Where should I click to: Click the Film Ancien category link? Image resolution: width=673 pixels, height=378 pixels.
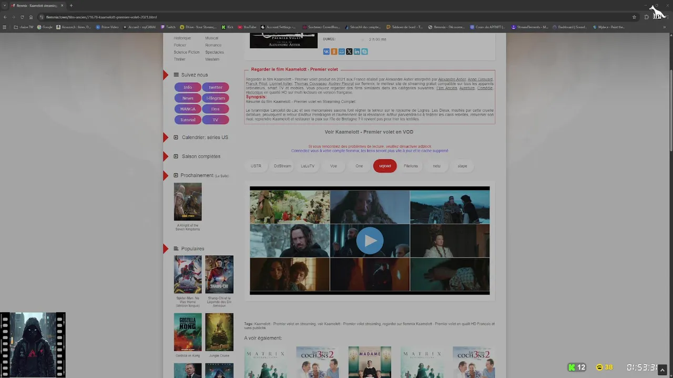coord(447,88)
